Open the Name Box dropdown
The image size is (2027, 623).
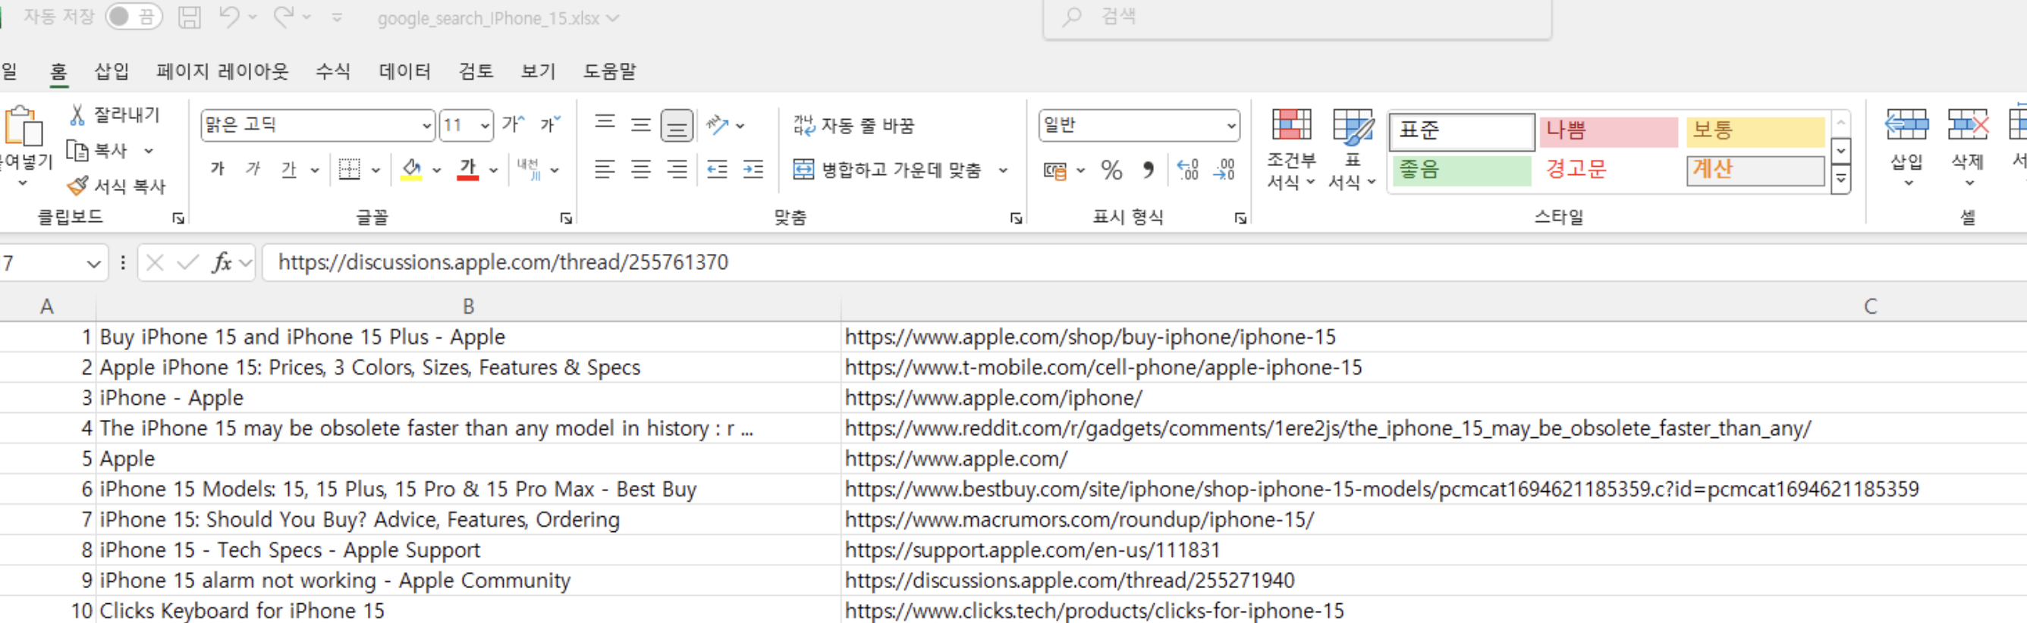tap(93, 263)
